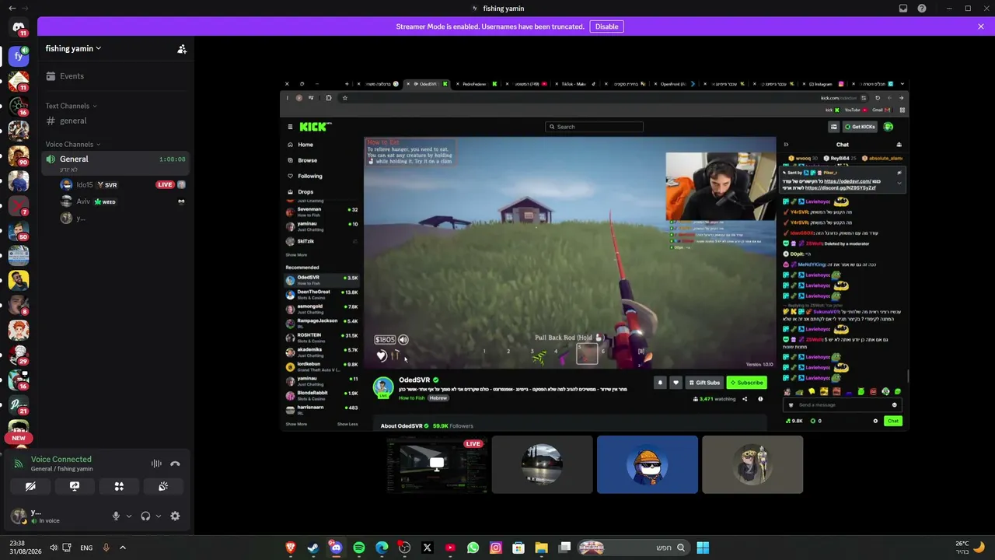Mute the Discord microphone
Screen dimensions: 995x560
(116, 516)
